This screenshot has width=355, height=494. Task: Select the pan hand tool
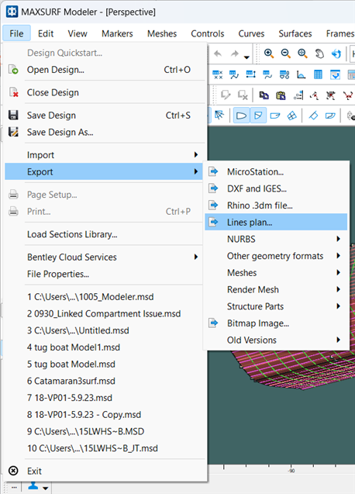[x=319, y=54]
